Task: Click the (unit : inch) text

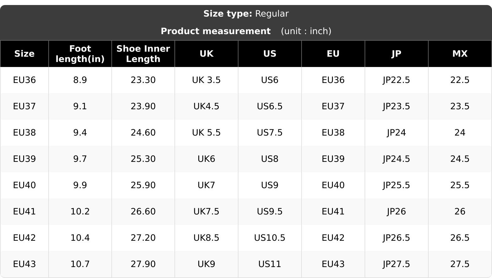Action: pos(306,31)
